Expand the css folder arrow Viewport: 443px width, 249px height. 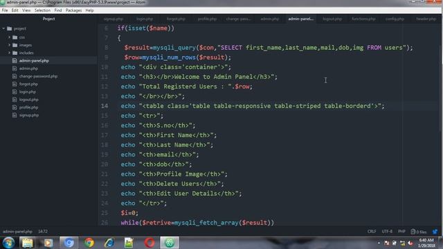coord(9,37)
